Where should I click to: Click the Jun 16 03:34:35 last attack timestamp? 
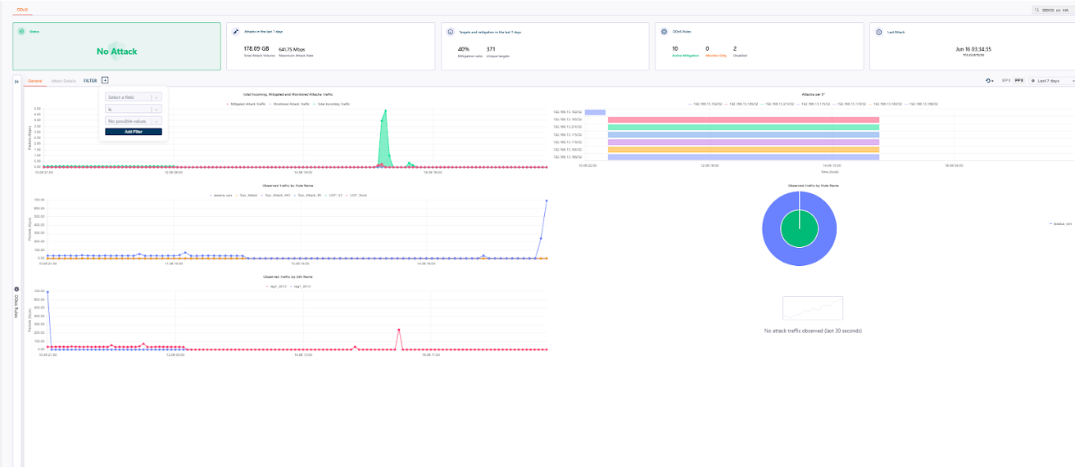[x=973, y=49]
